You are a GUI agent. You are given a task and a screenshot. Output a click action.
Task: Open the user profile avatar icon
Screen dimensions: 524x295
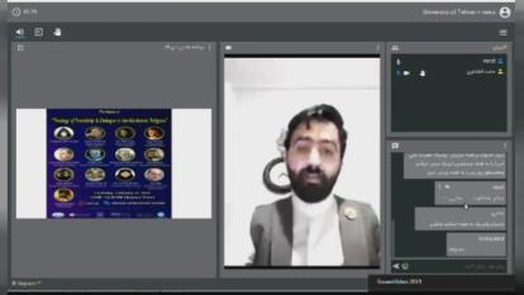(504, 12)
